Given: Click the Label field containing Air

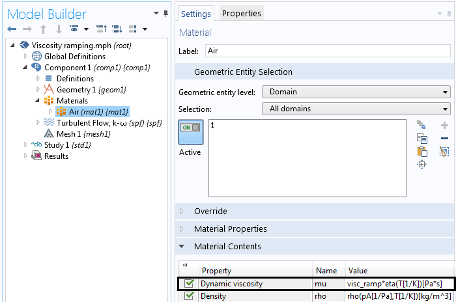Looking at the screenshot, I should 328,51.
